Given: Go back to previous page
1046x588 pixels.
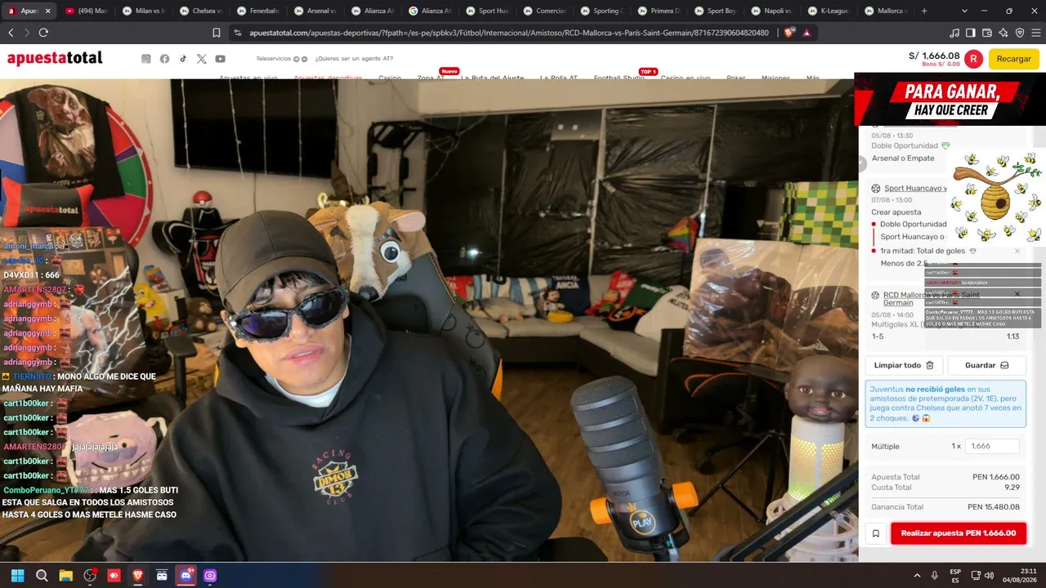Looking at the screenshot, I should tap(11, 33).
